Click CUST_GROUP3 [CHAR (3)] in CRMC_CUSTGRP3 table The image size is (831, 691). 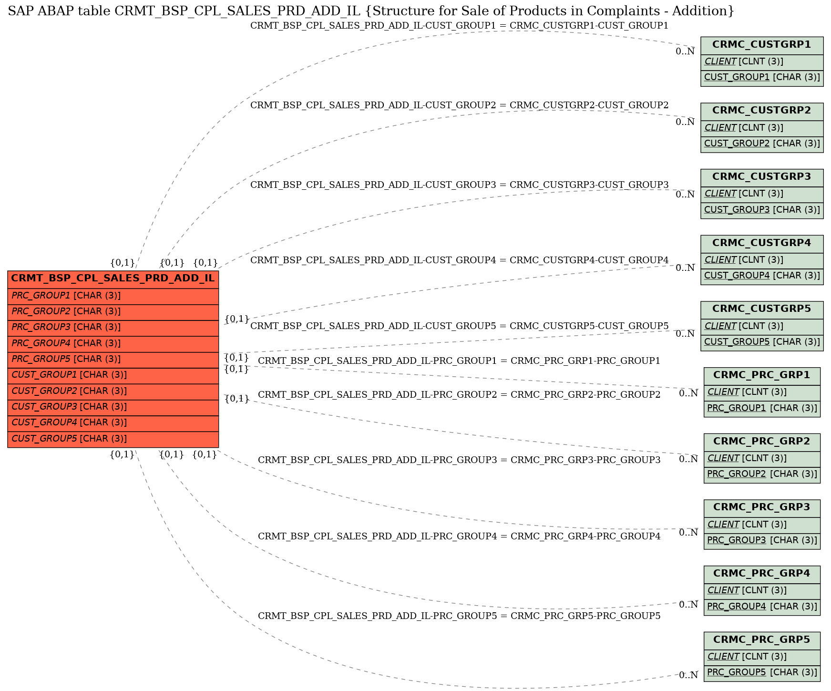point(762,210)
